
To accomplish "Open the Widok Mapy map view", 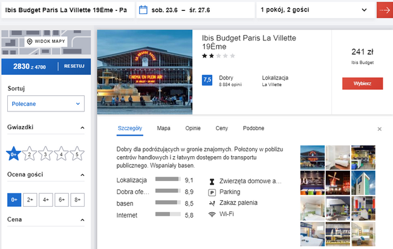I will [46, 42].
